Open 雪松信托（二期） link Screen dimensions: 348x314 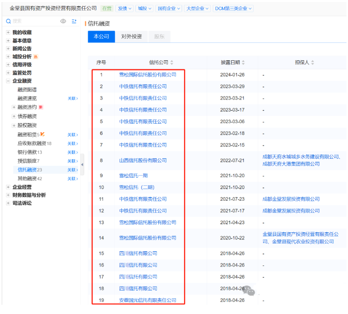pyautogui.click(x=137, y=187)
